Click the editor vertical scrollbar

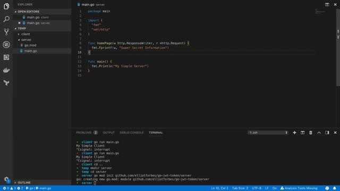coord(338,48)
